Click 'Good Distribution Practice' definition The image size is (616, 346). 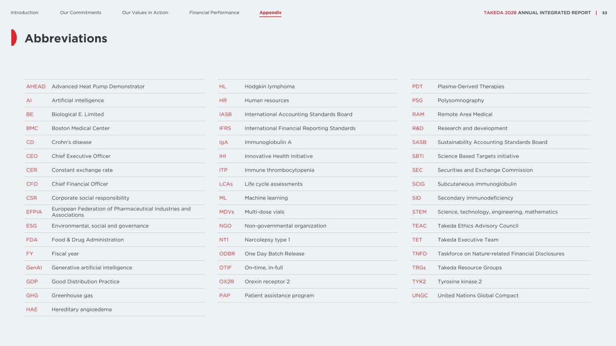tap(86, 282)
